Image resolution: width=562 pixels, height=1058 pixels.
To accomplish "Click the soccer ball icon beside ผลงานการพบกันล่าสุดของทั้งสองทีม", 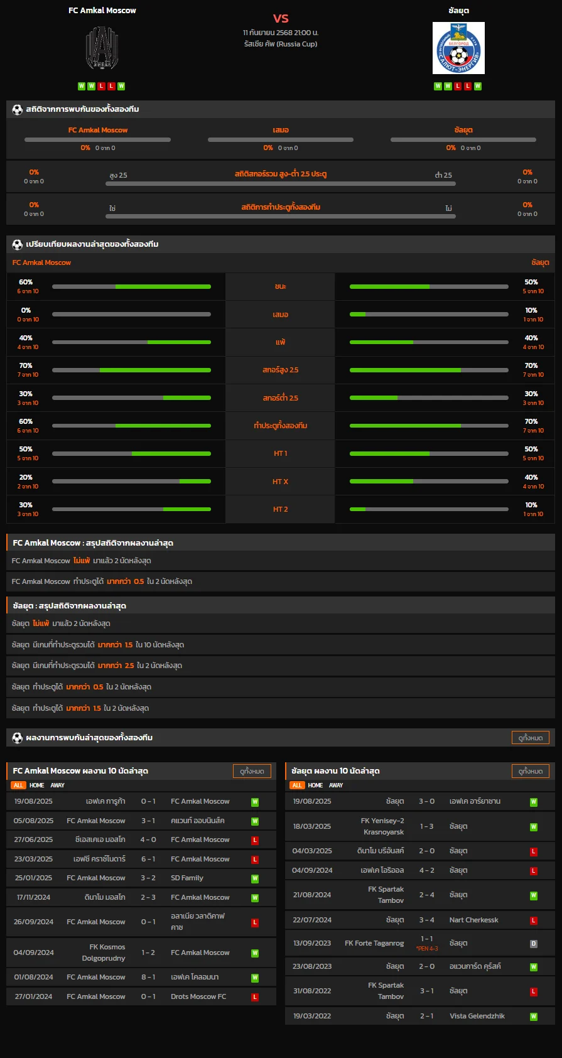I will pos(17,738).
